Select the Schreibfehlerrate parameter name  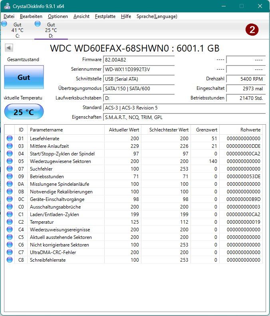tap(48, 260)
